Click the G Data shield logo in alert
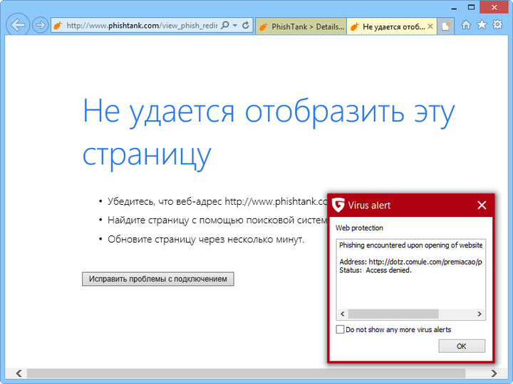513x384 pixels. pos(338,205)
